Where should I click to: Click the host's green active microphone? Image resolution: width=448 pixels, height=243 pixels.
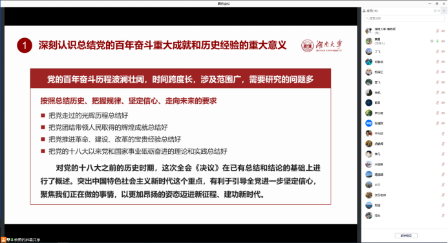[437, 41]
